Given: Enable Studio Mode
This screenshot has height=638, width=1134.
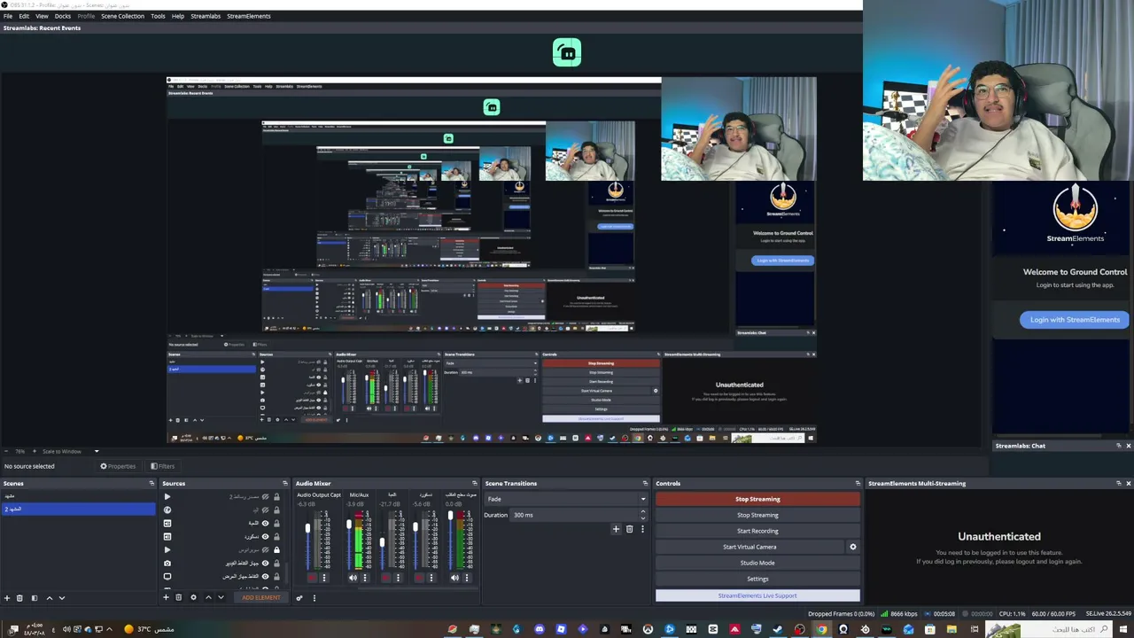Looking at the screenshot, I should click(757, 563).
